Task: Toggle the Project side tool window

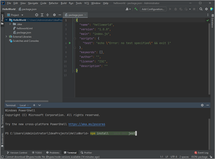Action: click(2, 20)
